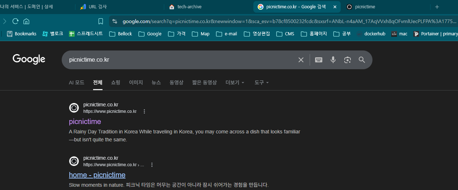Expand the 더보기 dropdown filter

[235, 83]
